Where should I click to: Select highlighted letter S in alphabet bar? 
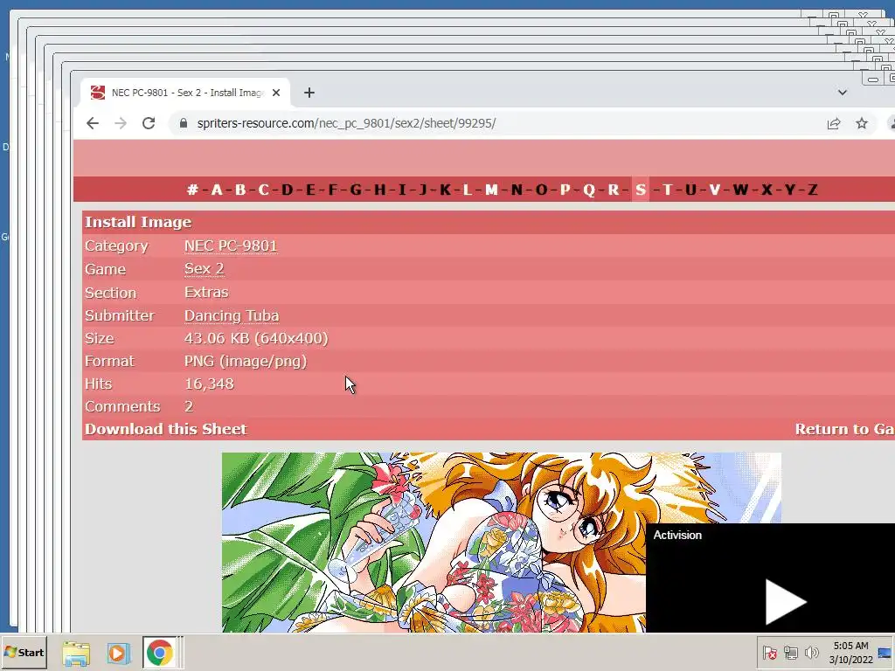641,190
